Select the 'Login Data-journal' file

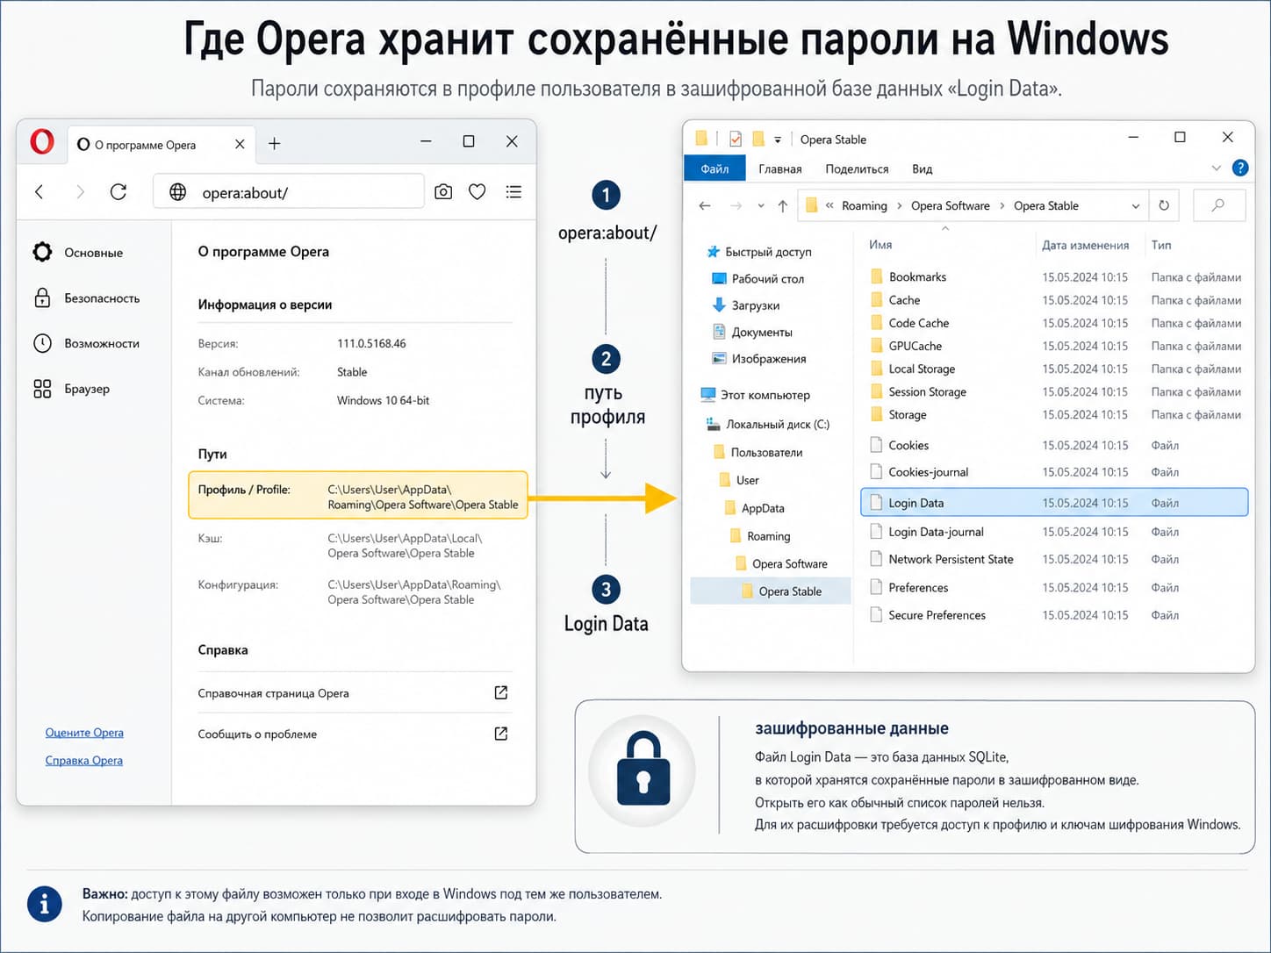point(926,532)
